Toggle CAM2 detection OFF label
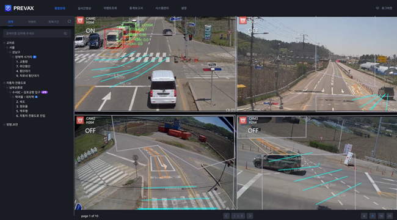Image resolution: width=397 pixels, height=220 pixels. pos(90,131)
